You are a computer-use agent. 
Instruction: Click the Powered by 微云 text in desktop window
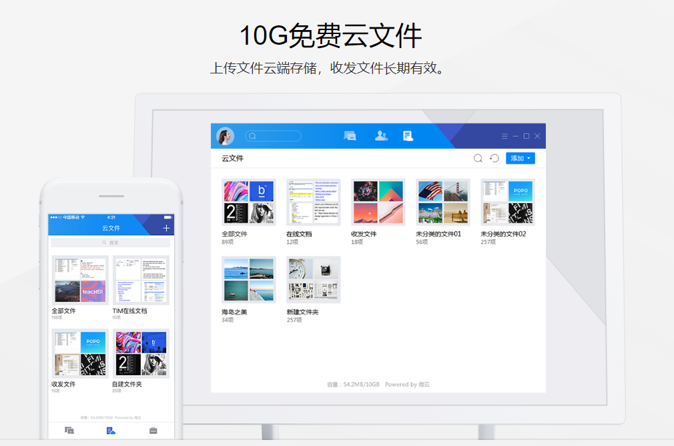pos(407,385)
